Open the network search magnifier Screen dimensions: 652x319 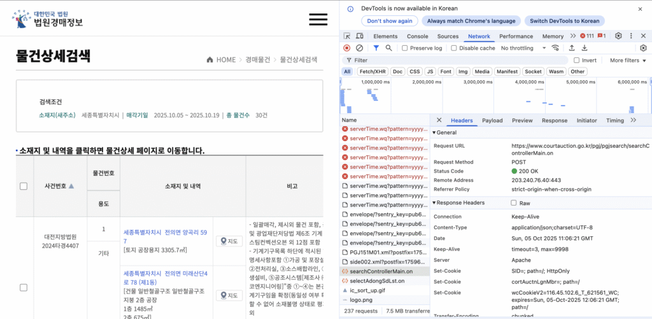[388, 48]
